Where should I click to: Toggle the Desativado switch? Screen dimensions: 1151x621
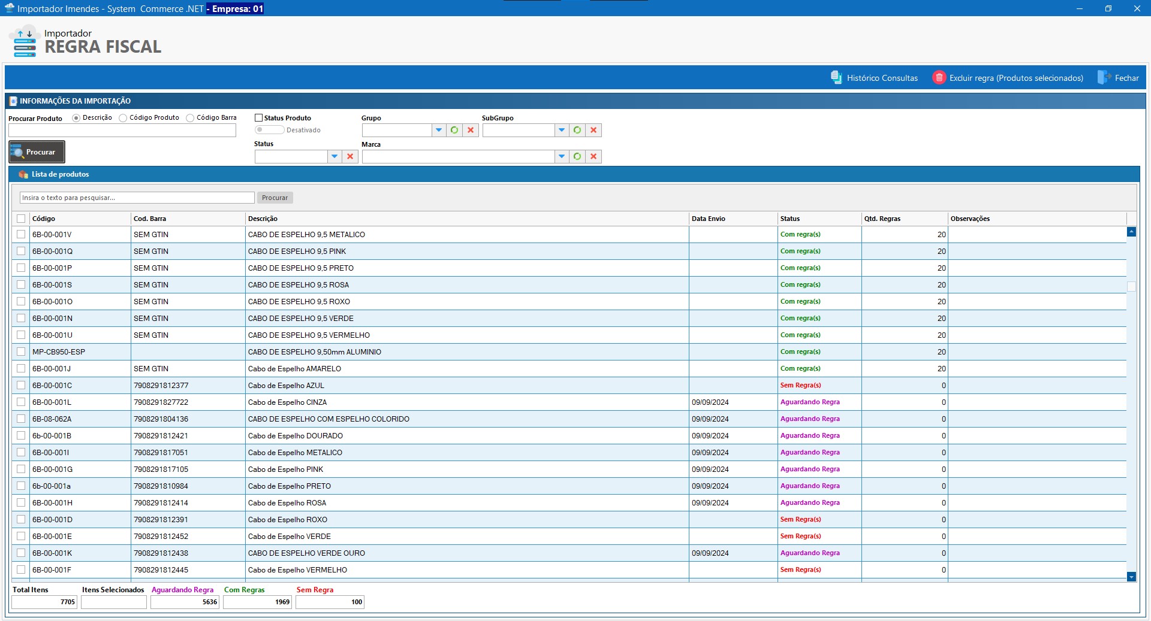(269, 130)
